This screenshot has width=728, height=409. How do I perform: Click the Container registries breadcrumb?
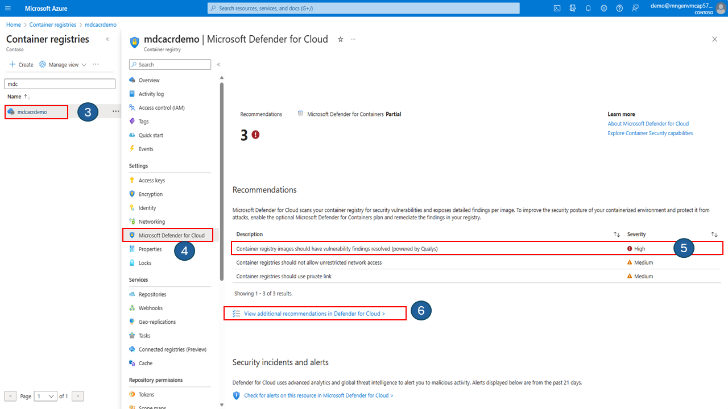[x=53, y=25]
